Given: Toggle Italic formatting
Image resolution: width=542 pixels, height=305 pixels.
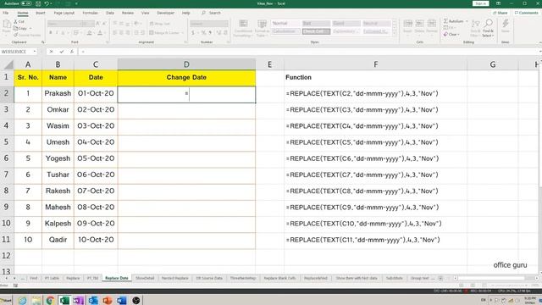Looking at the screenshot, I should 57,33.
